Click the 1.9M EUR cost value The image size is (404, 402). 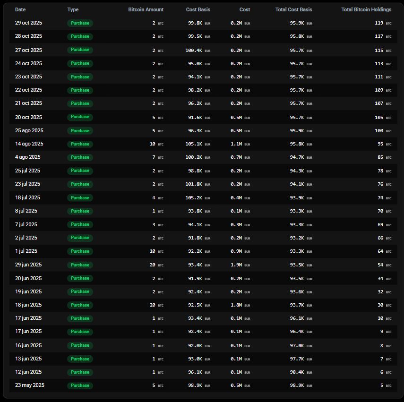pyautogui.click(x=240, y=265)
